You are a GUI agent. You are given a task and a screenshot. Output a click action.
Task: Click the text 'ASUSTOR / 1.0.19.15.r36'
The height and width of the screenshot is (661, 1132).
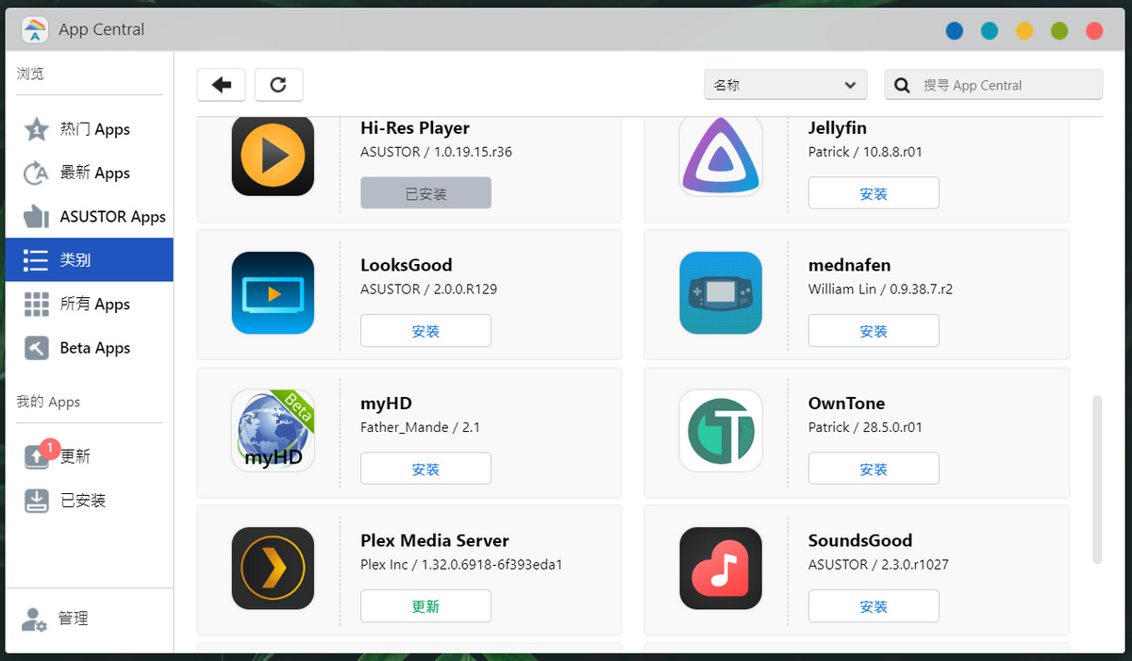click(x=436, y=152)
